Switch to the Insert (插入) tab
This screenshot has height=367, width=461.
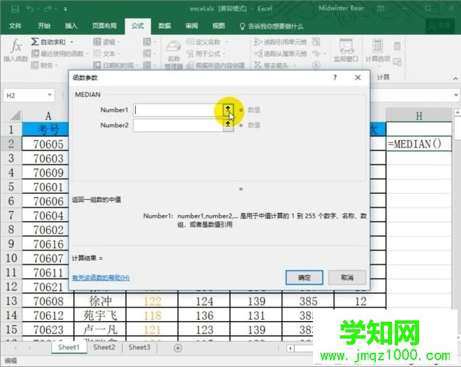[71, 26]
